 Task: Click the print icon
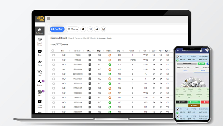point(97,29)
